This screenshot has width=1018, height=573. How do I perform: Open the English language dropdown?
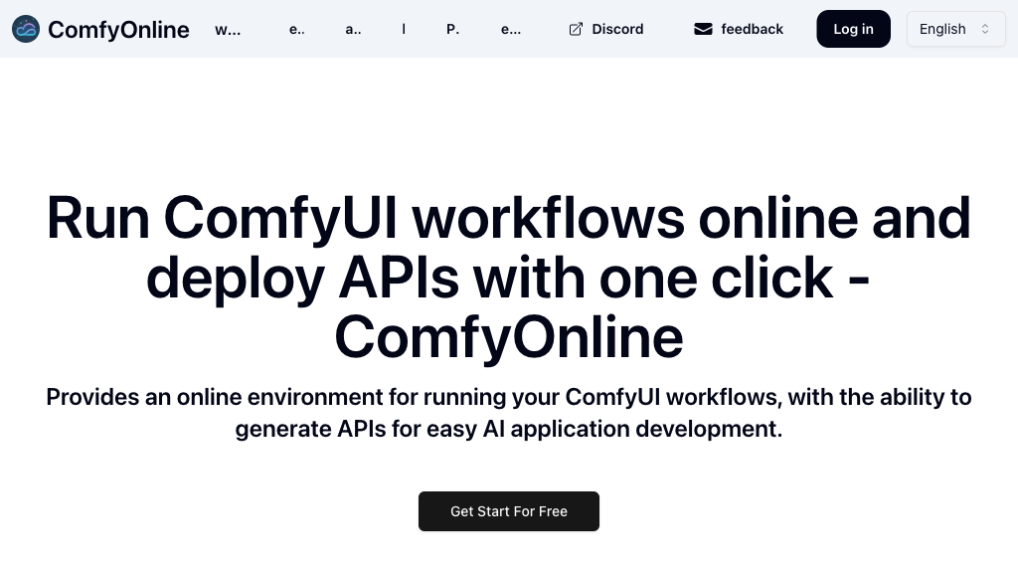(954, 29)
